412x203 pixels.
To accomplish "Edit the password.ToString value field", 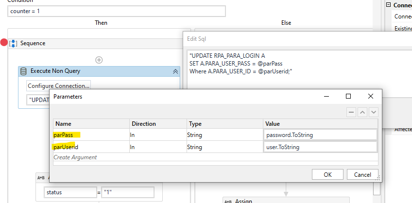I will [x=320, y=135].
